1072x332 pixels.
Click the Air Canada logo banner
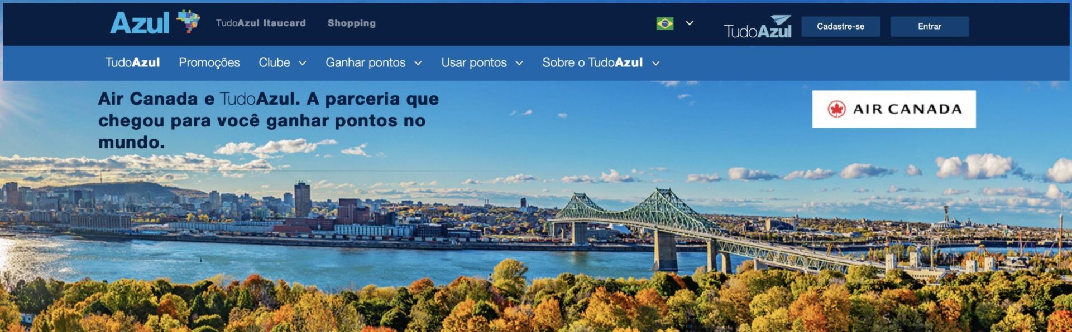pyautogui.click(x=894, y=109)
